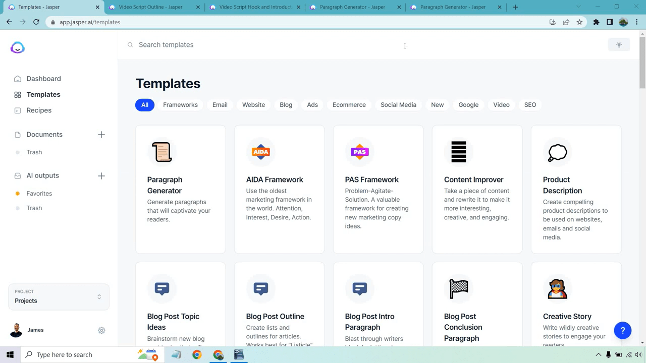Image resolution: width=646 pixels, height=363 pixels.
Task: Click the AIDA Framework icon
Action: click(x=261, y=152)
